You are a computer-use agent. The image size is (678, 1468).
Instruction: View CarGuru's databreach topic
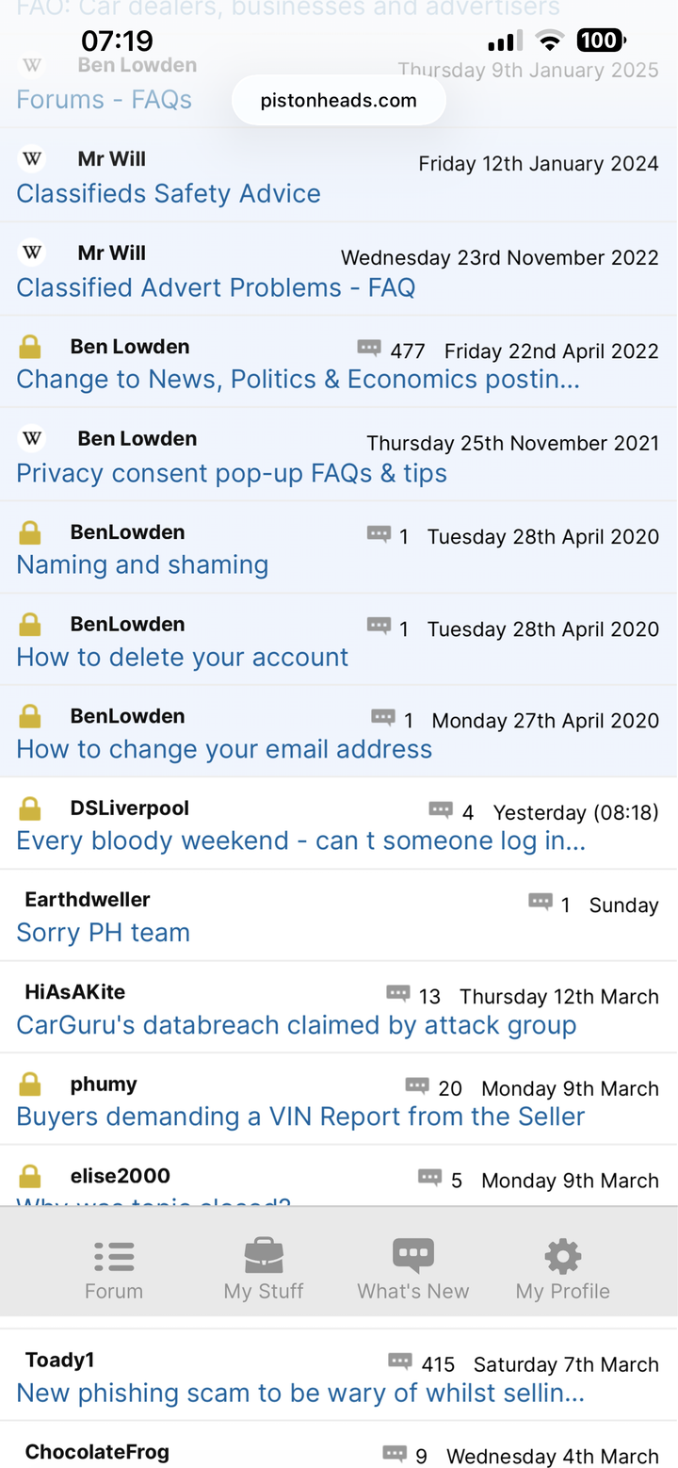coord(297,1025)
